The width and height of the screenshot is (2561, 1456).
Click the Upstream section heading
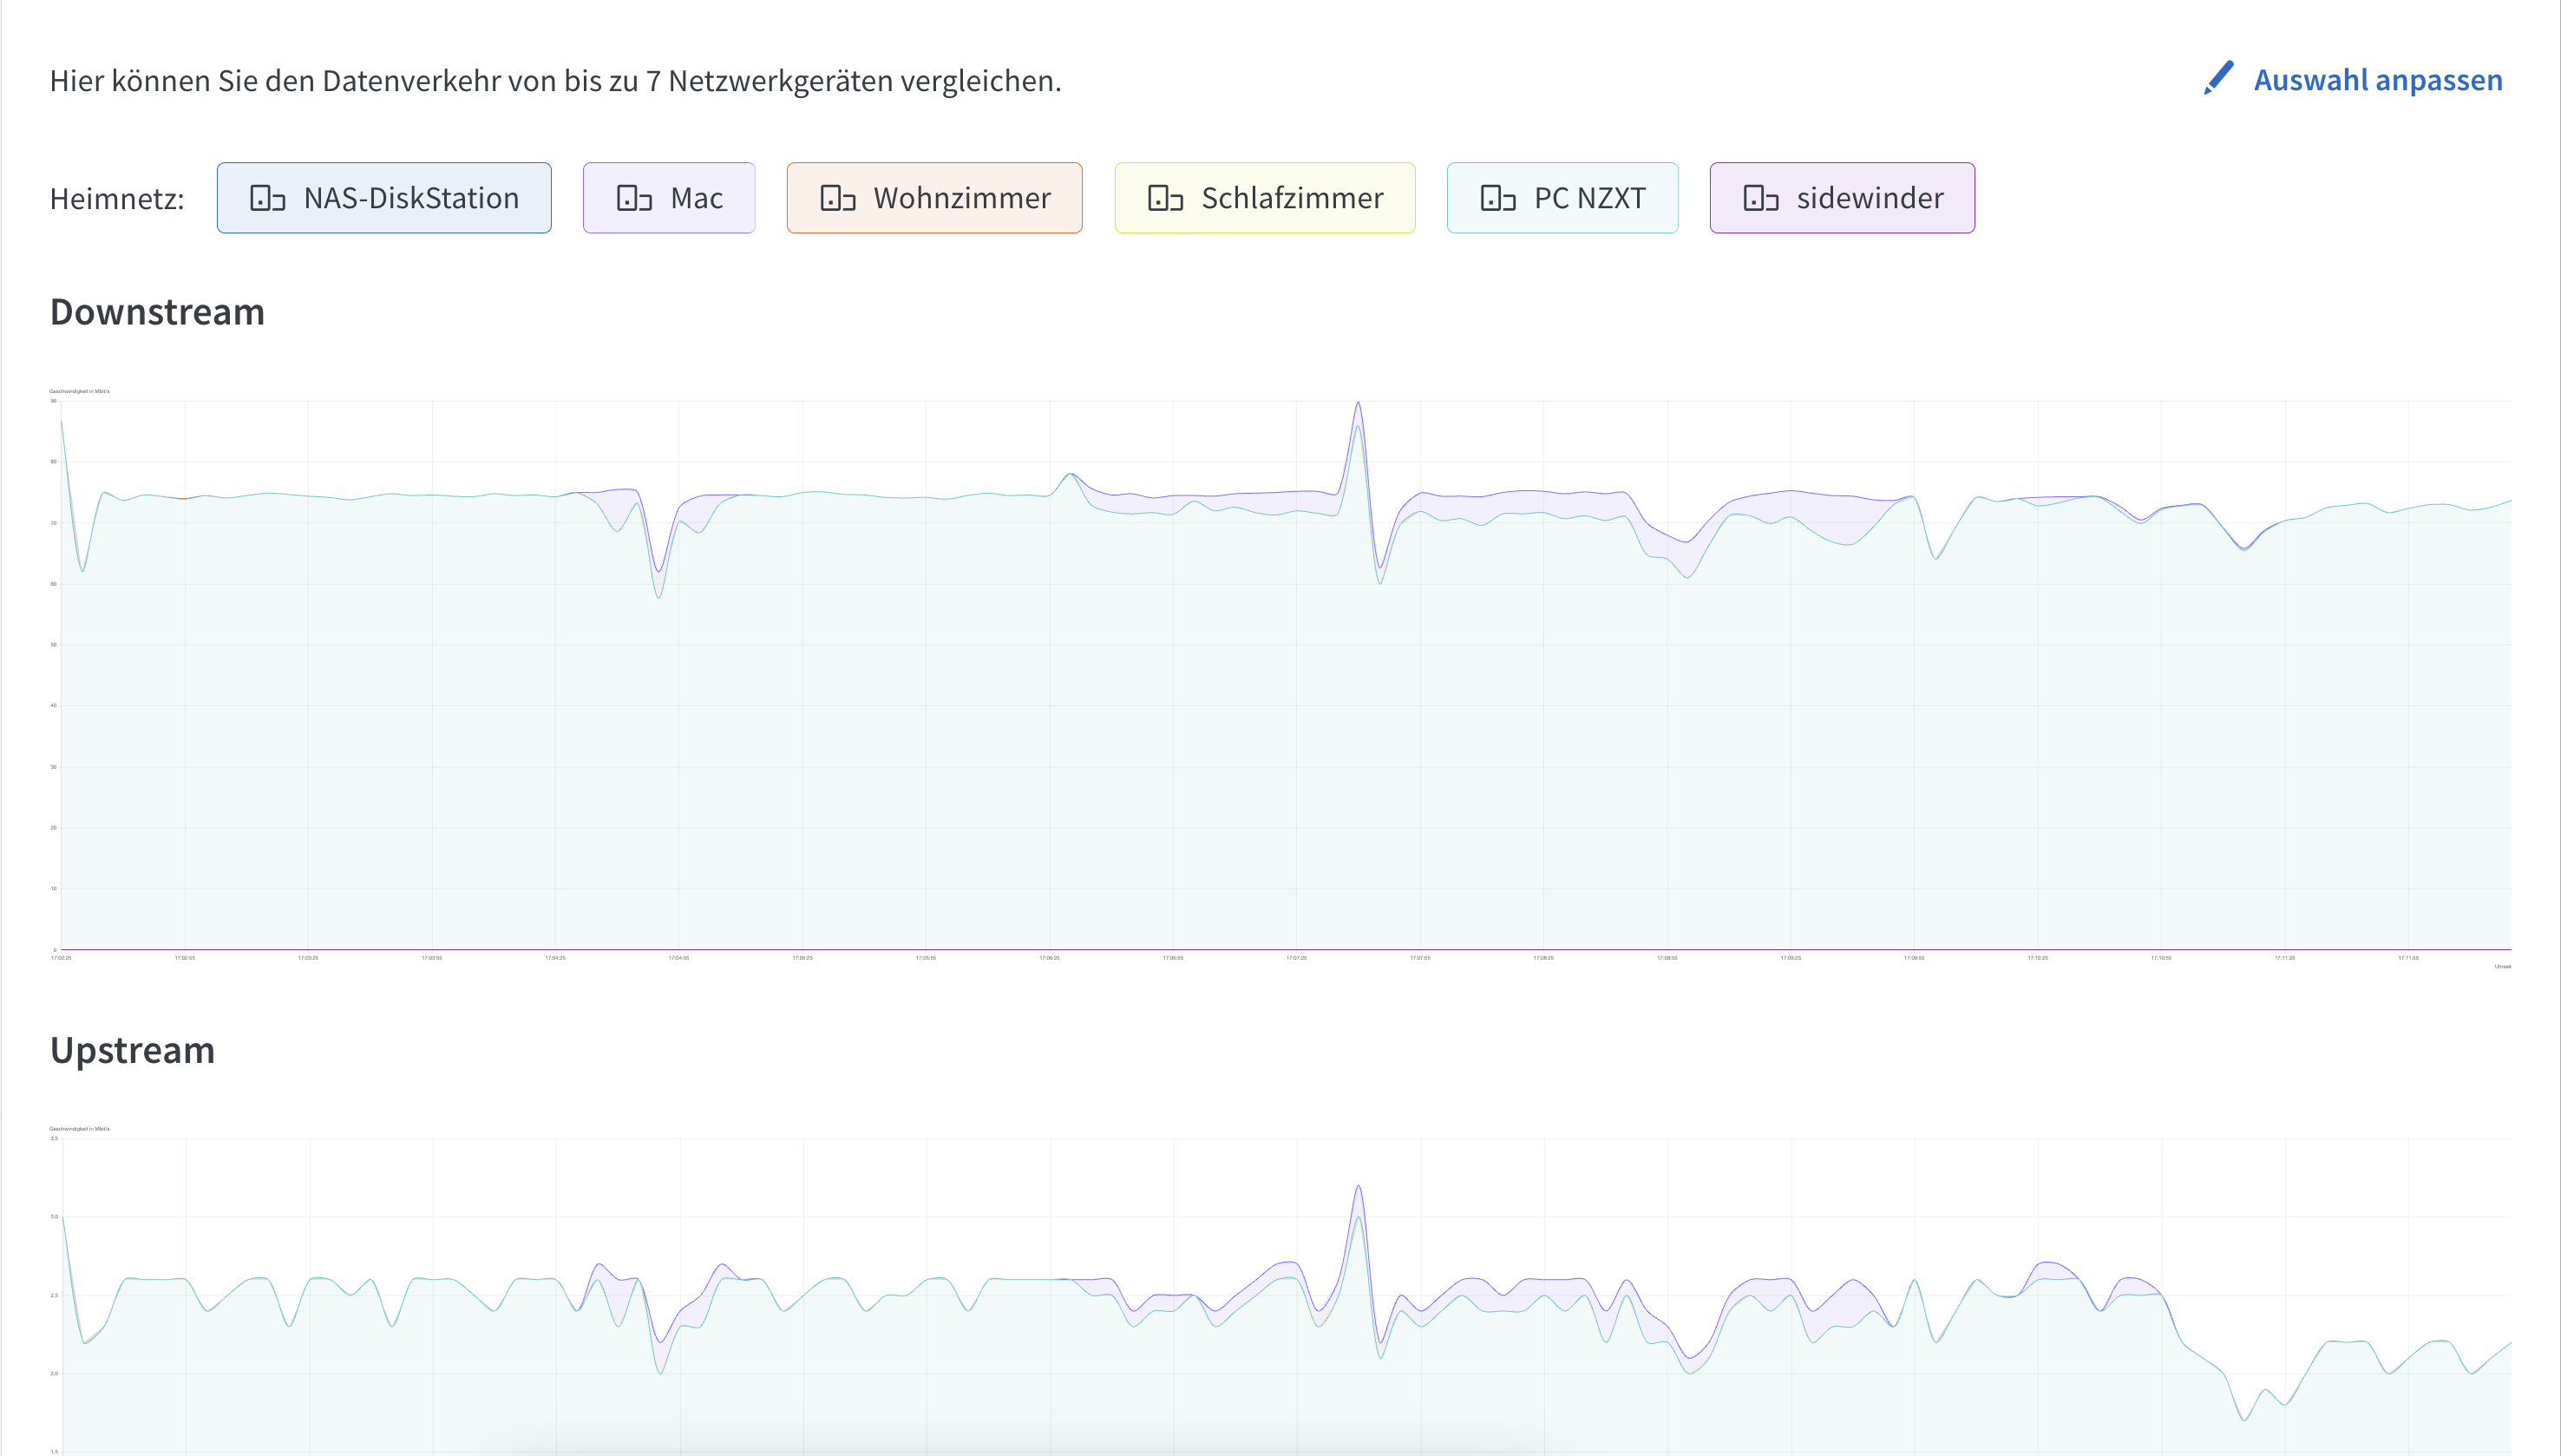click(132, 1050)
